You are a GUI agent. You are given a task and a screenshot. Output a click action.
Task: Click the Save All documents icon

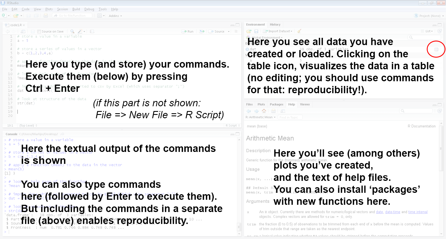(x=36, y=16)
